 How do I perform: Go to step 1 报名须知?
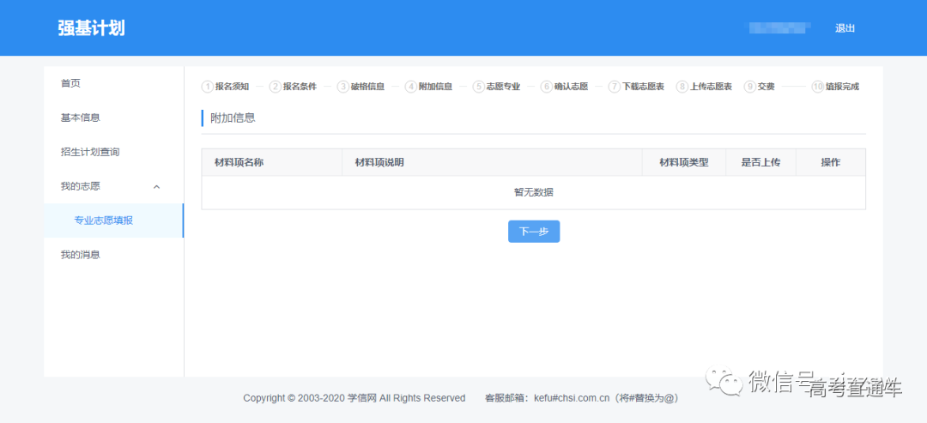[225, 87]
